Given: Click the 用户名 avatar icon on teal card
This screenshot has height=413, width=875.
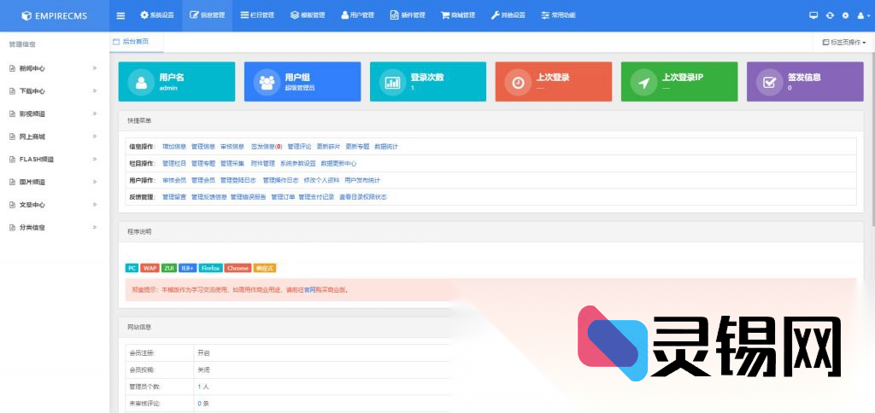Looking at the screenshot, I should 139,82.
